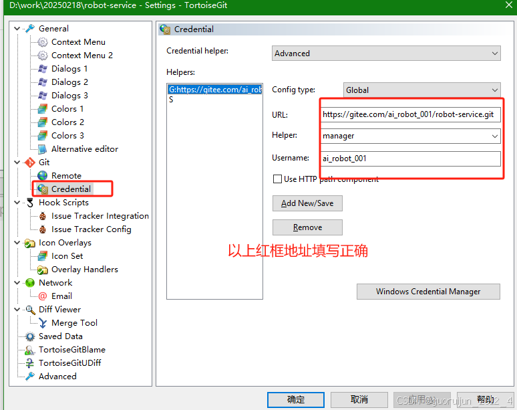Click the Issue Tracker Config bug icon
The height and width of the screenshot is (410, 517).
[x=43, y=229]
